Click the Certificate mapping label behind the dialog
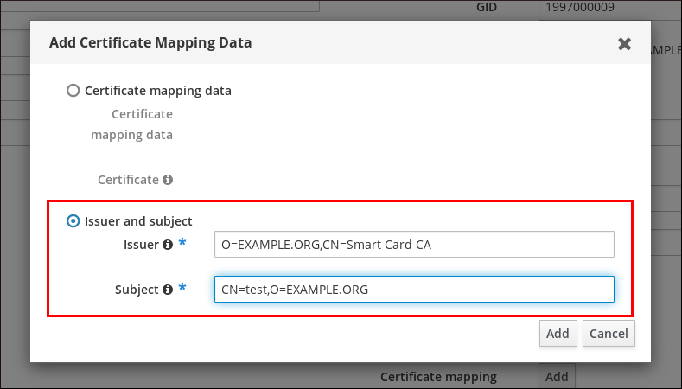This screenshot has height=389, width=682. pyautogui.click(x=438, y=377)
